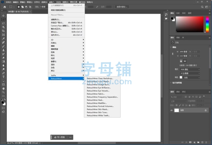Screen dimensions: 212x145
Task: Toggle the layer filter on/off switch
Action: pos(204,96)
